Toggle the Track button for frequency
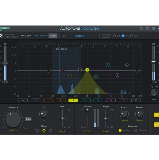Viewport: 159px width, 160px height. point(28,119)
